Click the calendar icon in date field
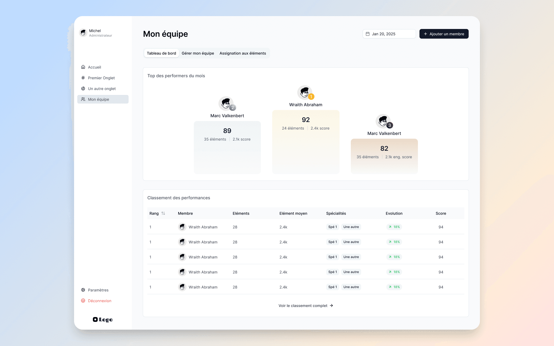The height and width of the screenshot is (346, 554). tap(368, 34)
